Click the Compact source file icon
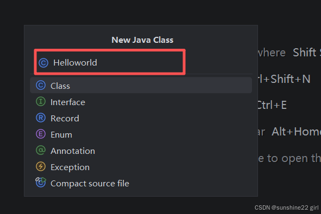 coord(41,183)
